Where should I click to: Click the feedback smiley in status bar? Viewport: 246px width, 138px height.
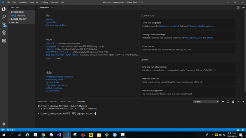pyautogui.click(x=238, y=130)
